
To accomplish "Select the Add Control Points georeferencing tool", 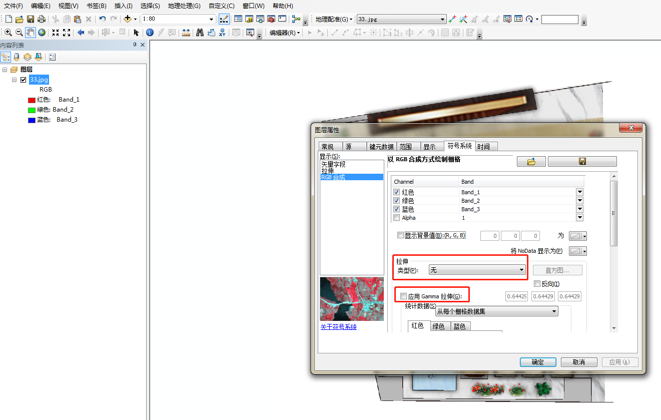I will [452, 19].
